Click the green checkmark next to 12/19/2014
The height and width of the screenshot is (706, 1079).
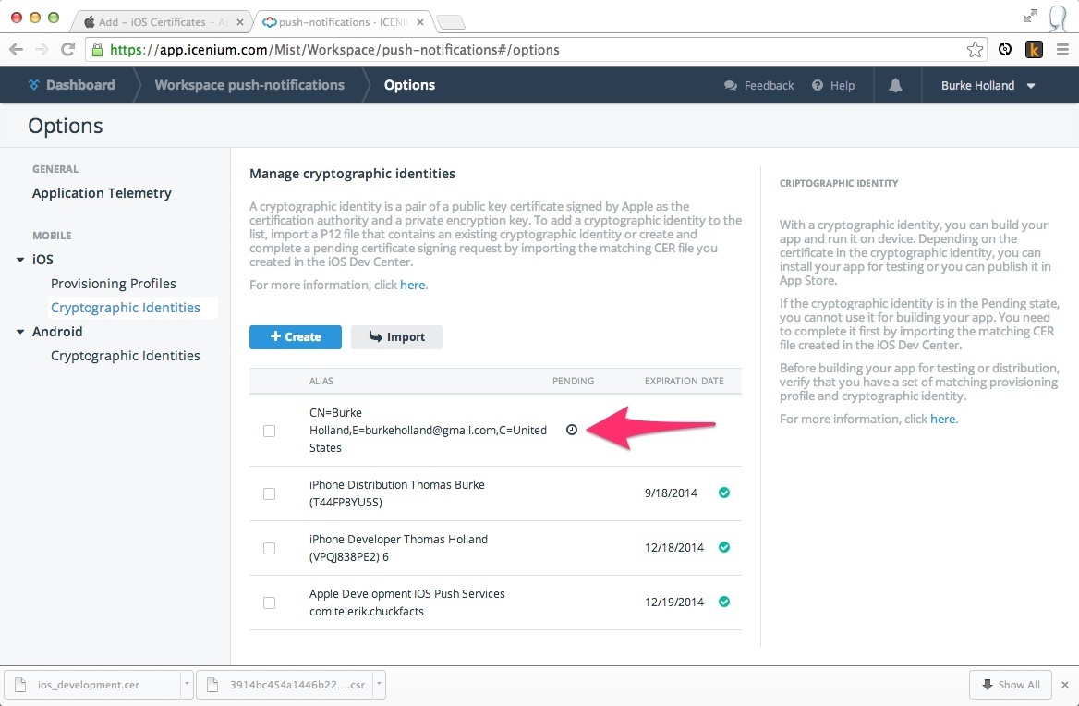(724, 602)
